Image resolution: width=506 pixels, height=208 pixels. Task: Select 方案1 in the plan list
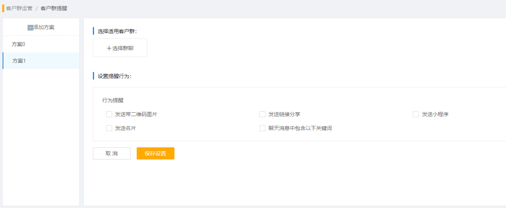pos(41,61)
